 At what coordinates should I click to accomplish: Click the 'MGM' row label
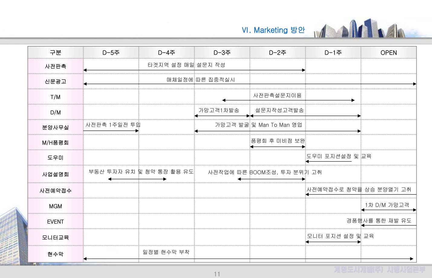[x=56, y=206]
